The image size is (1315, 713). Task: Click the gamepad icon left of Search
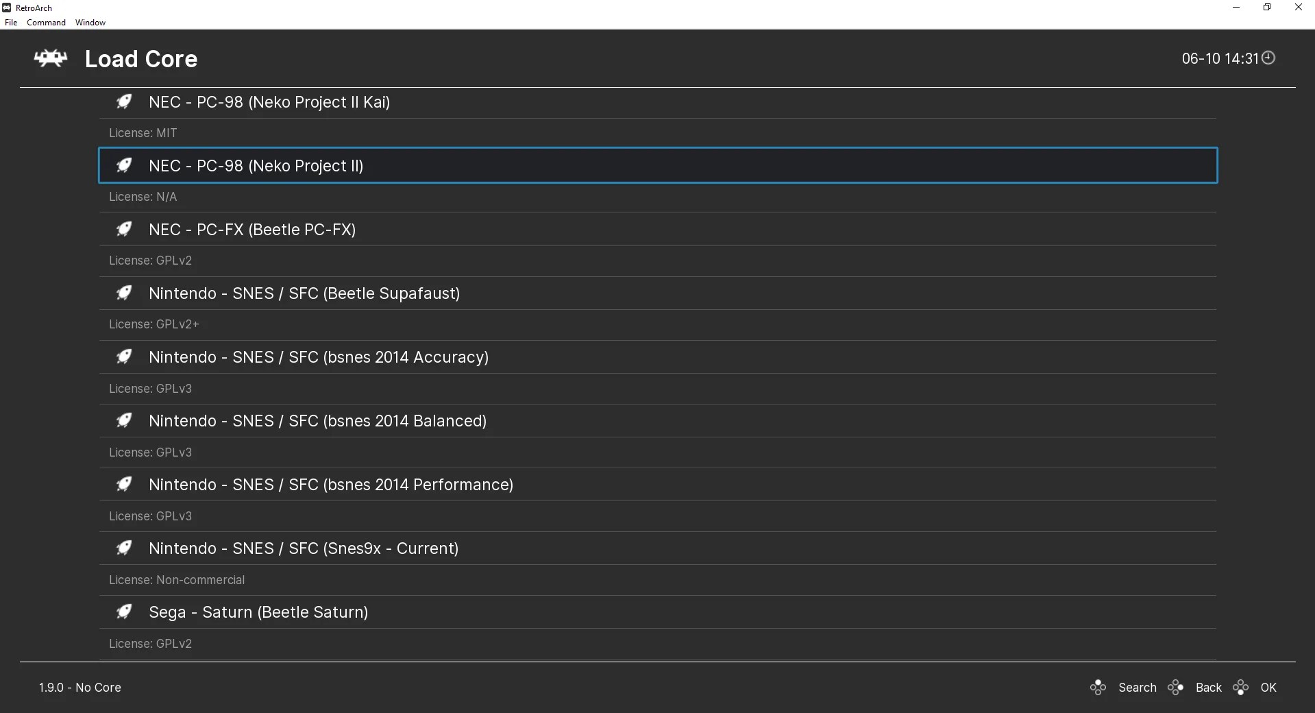click(1098, 688)
